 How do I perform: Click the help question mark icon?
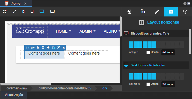coord(185,4)
